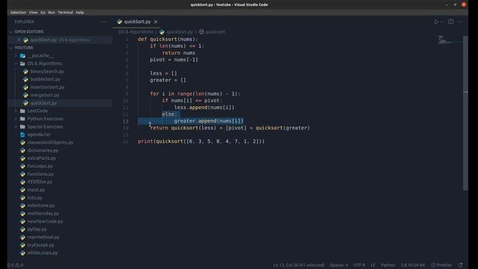This screenshot has width=478, height=269.
Task: Select quickSort.py in the file tree
Action: coord(43,103)
